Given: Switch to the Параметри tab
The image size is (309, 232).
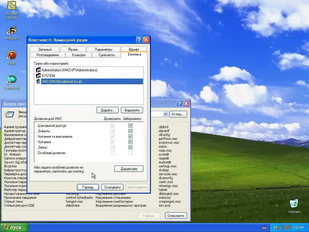Looking at the screenshot, I should coord(103,49).
